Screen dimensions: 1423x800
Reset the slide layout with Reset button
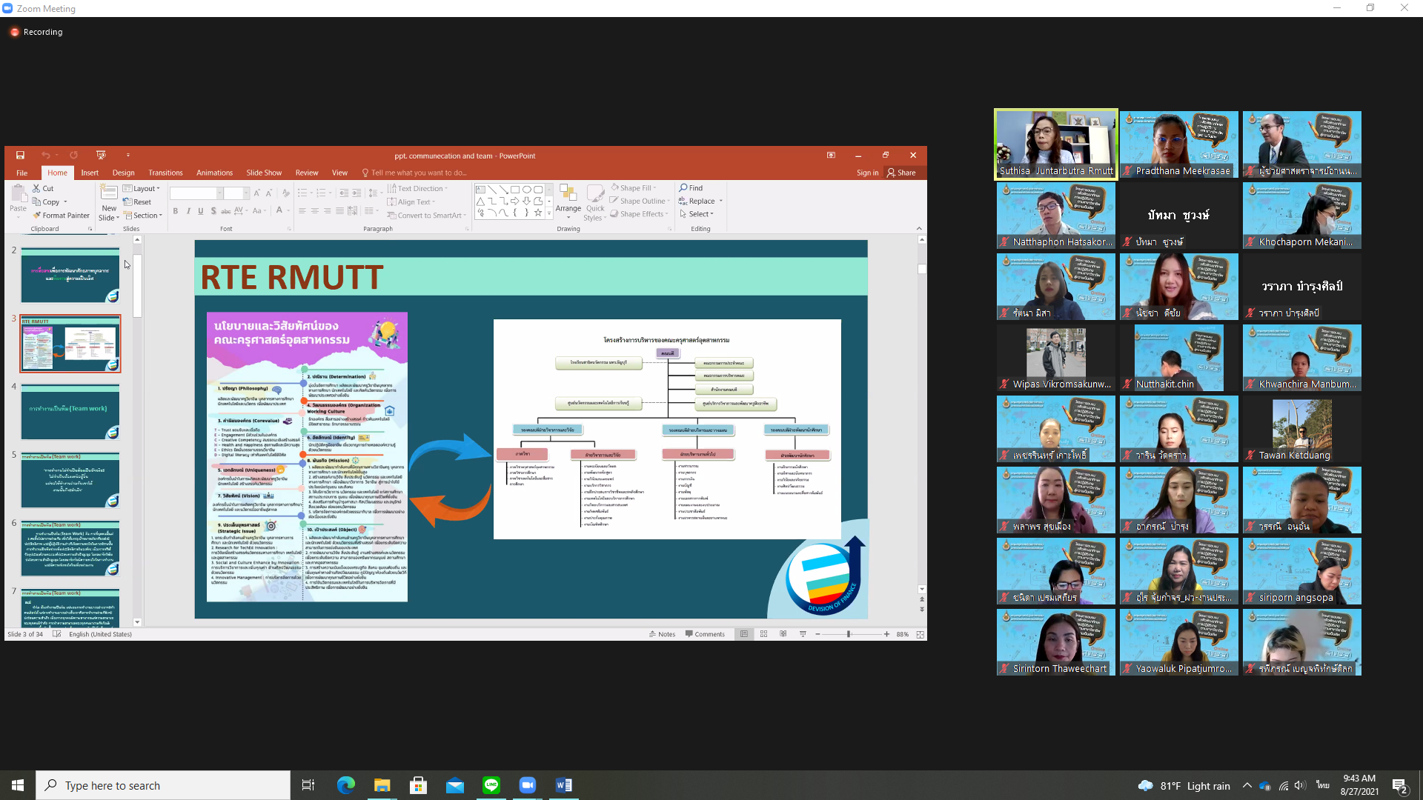click(137, 201)
